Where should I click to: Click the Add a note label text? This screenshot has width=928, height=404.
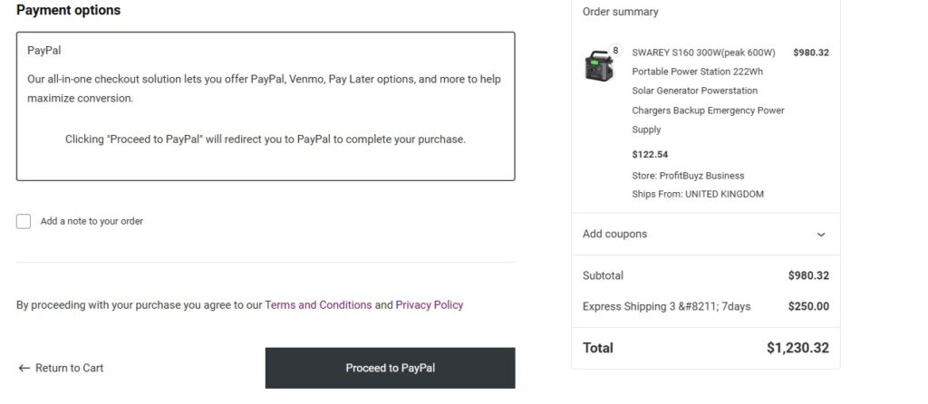coord(92,221)
